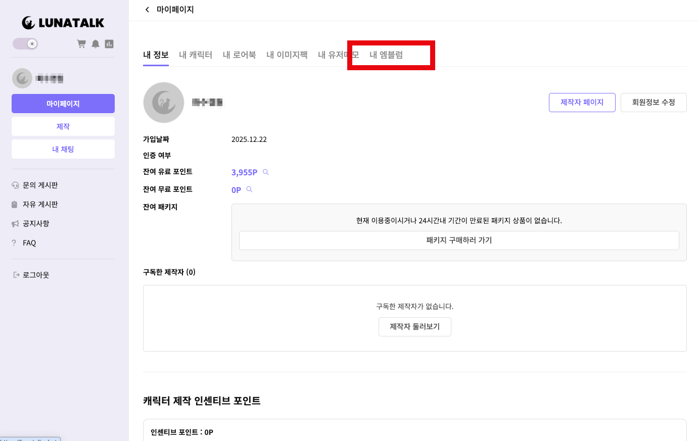
Task: Open the shopping cart icon
Action: coord(81,44)
